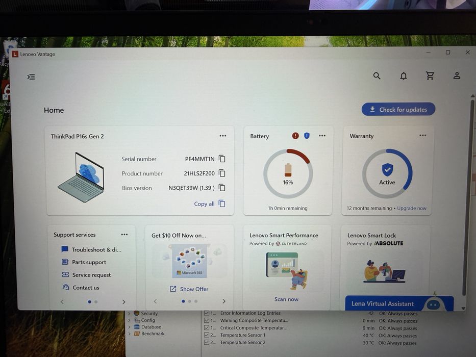This screenshot has height=357, width=476.
Task: Copy the product number 21HLS2F200
Action: tap(222, 173)
